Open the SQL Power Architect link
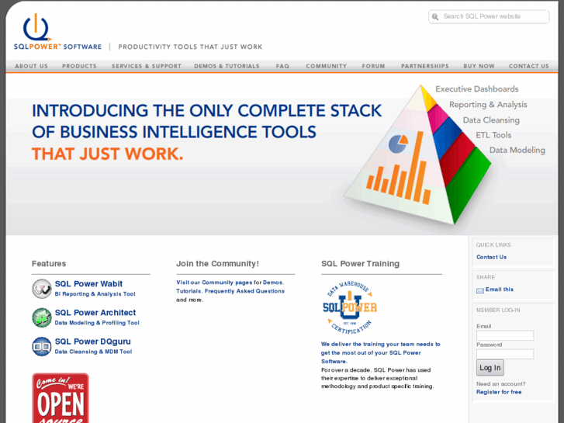 pyautogui.click(x=95, y=313)
